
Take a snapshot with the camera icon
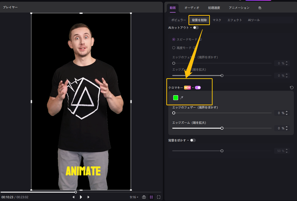click(144, 197)
